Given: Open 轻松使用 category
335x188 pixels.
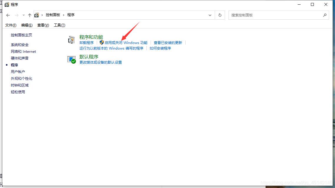Looking at the screenshot, I should 18,92.
